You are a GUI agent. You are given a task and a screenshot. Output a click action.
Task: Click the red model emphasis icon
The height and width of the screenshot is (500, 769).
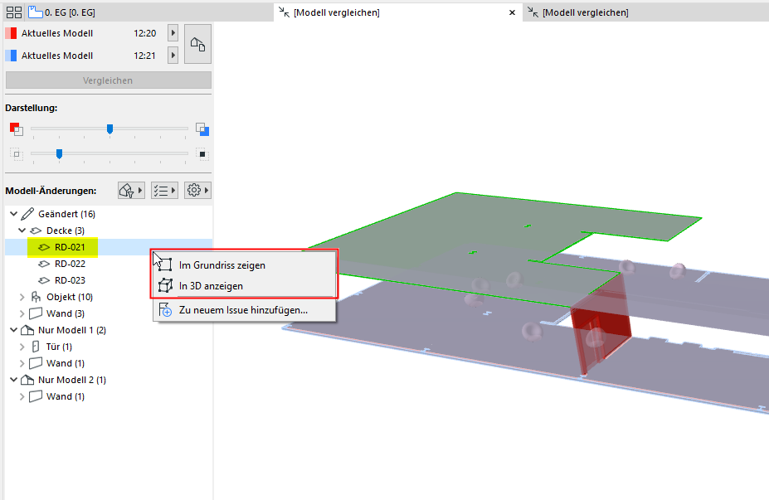(17, 129)
